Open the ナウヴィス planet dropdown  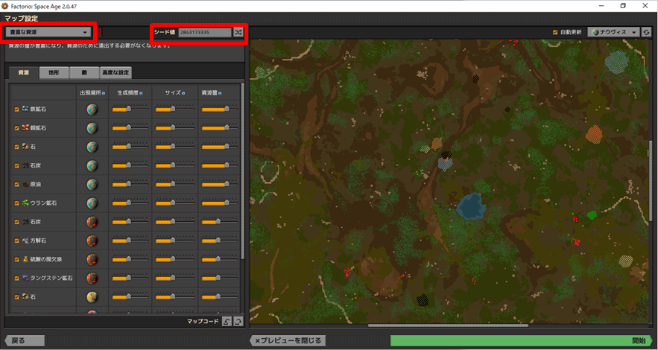[613, 32]
